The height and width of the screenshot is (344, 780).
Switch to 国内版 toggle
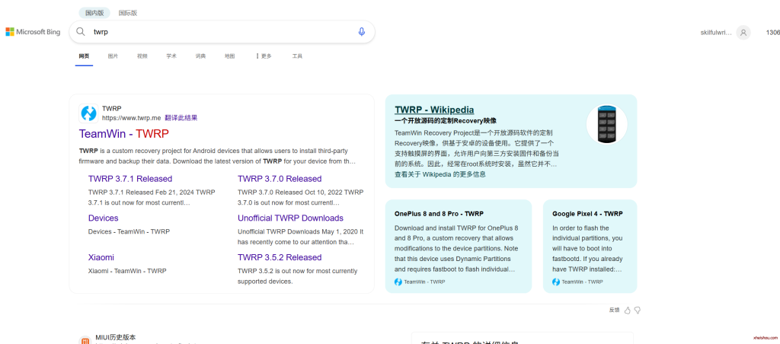coord(94,13)
